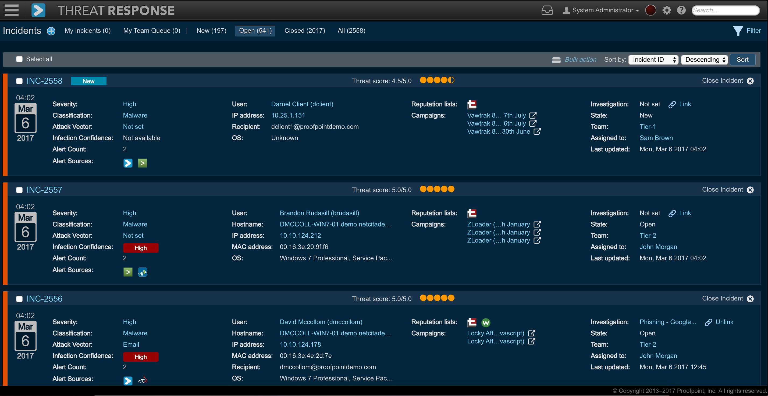Open user Darnel Client (dclient) link
The height and width of the screenshot is (396, 768).
point(302,104)
